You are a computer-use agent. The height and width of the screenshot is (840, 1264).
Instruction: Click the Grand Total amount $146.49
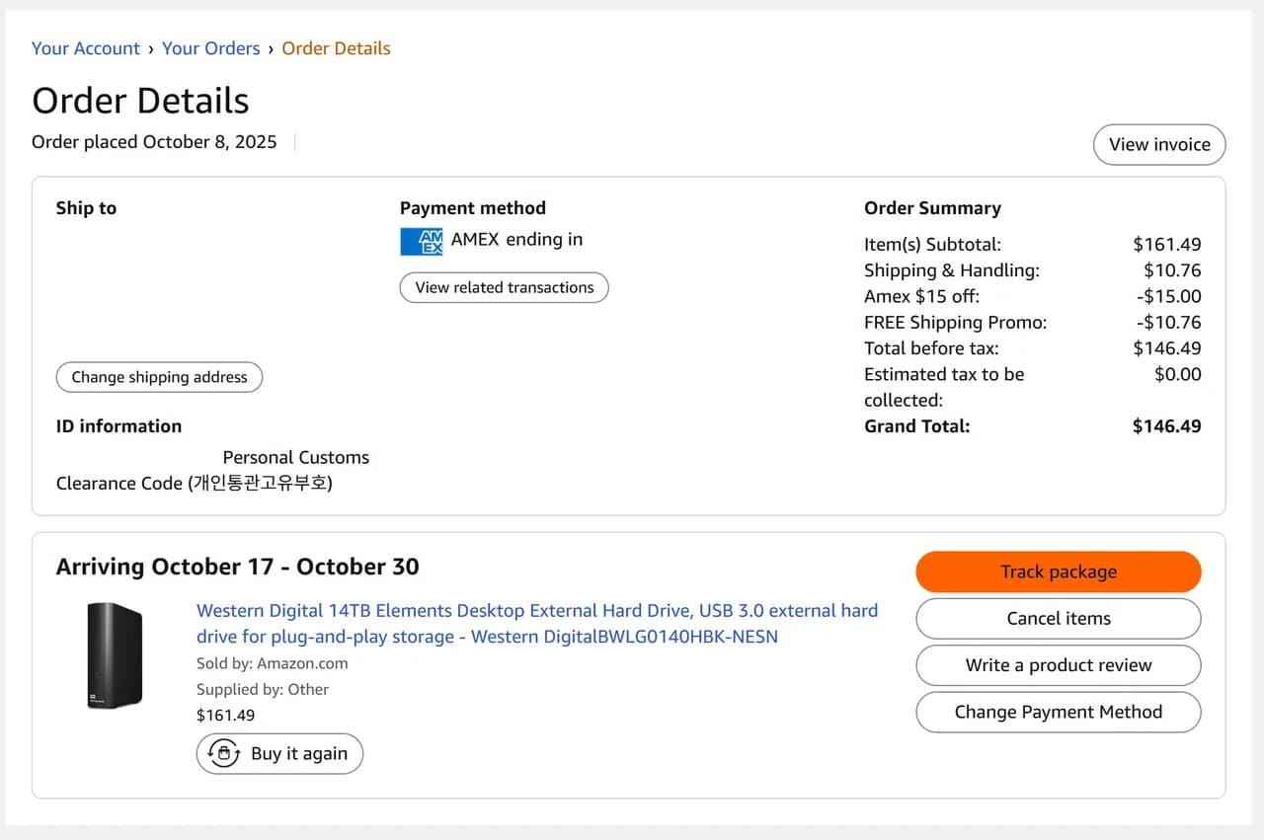1166,426
